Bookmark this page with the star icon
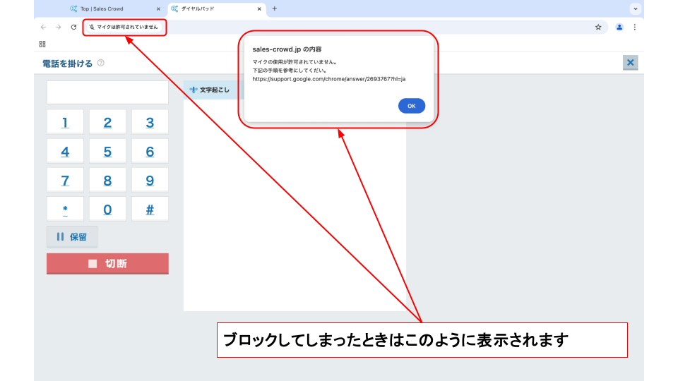The image size is (678, 381). [598, 27]
